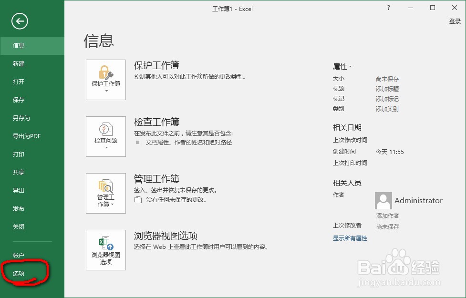Click the 显示所有属性 link
The image size is (466, 298).
[350, 238]
